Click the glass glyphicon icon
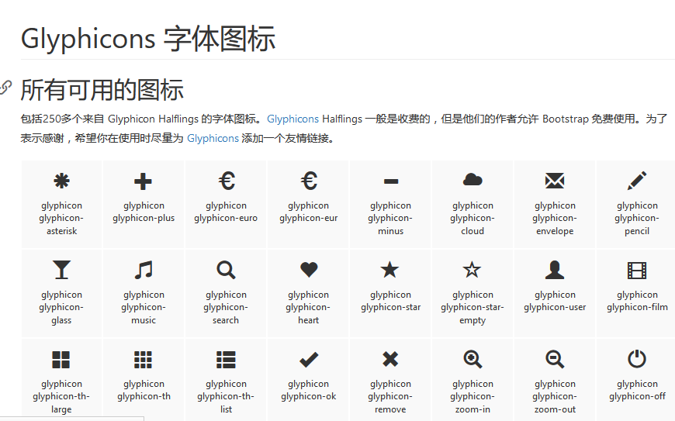675x421 pixels. tap(61, 270)
